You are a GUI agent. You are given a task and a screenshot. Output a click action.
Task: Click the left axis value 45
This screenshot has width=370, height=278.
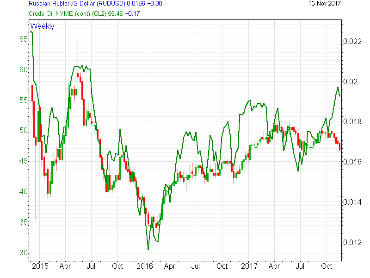[24, 161]
